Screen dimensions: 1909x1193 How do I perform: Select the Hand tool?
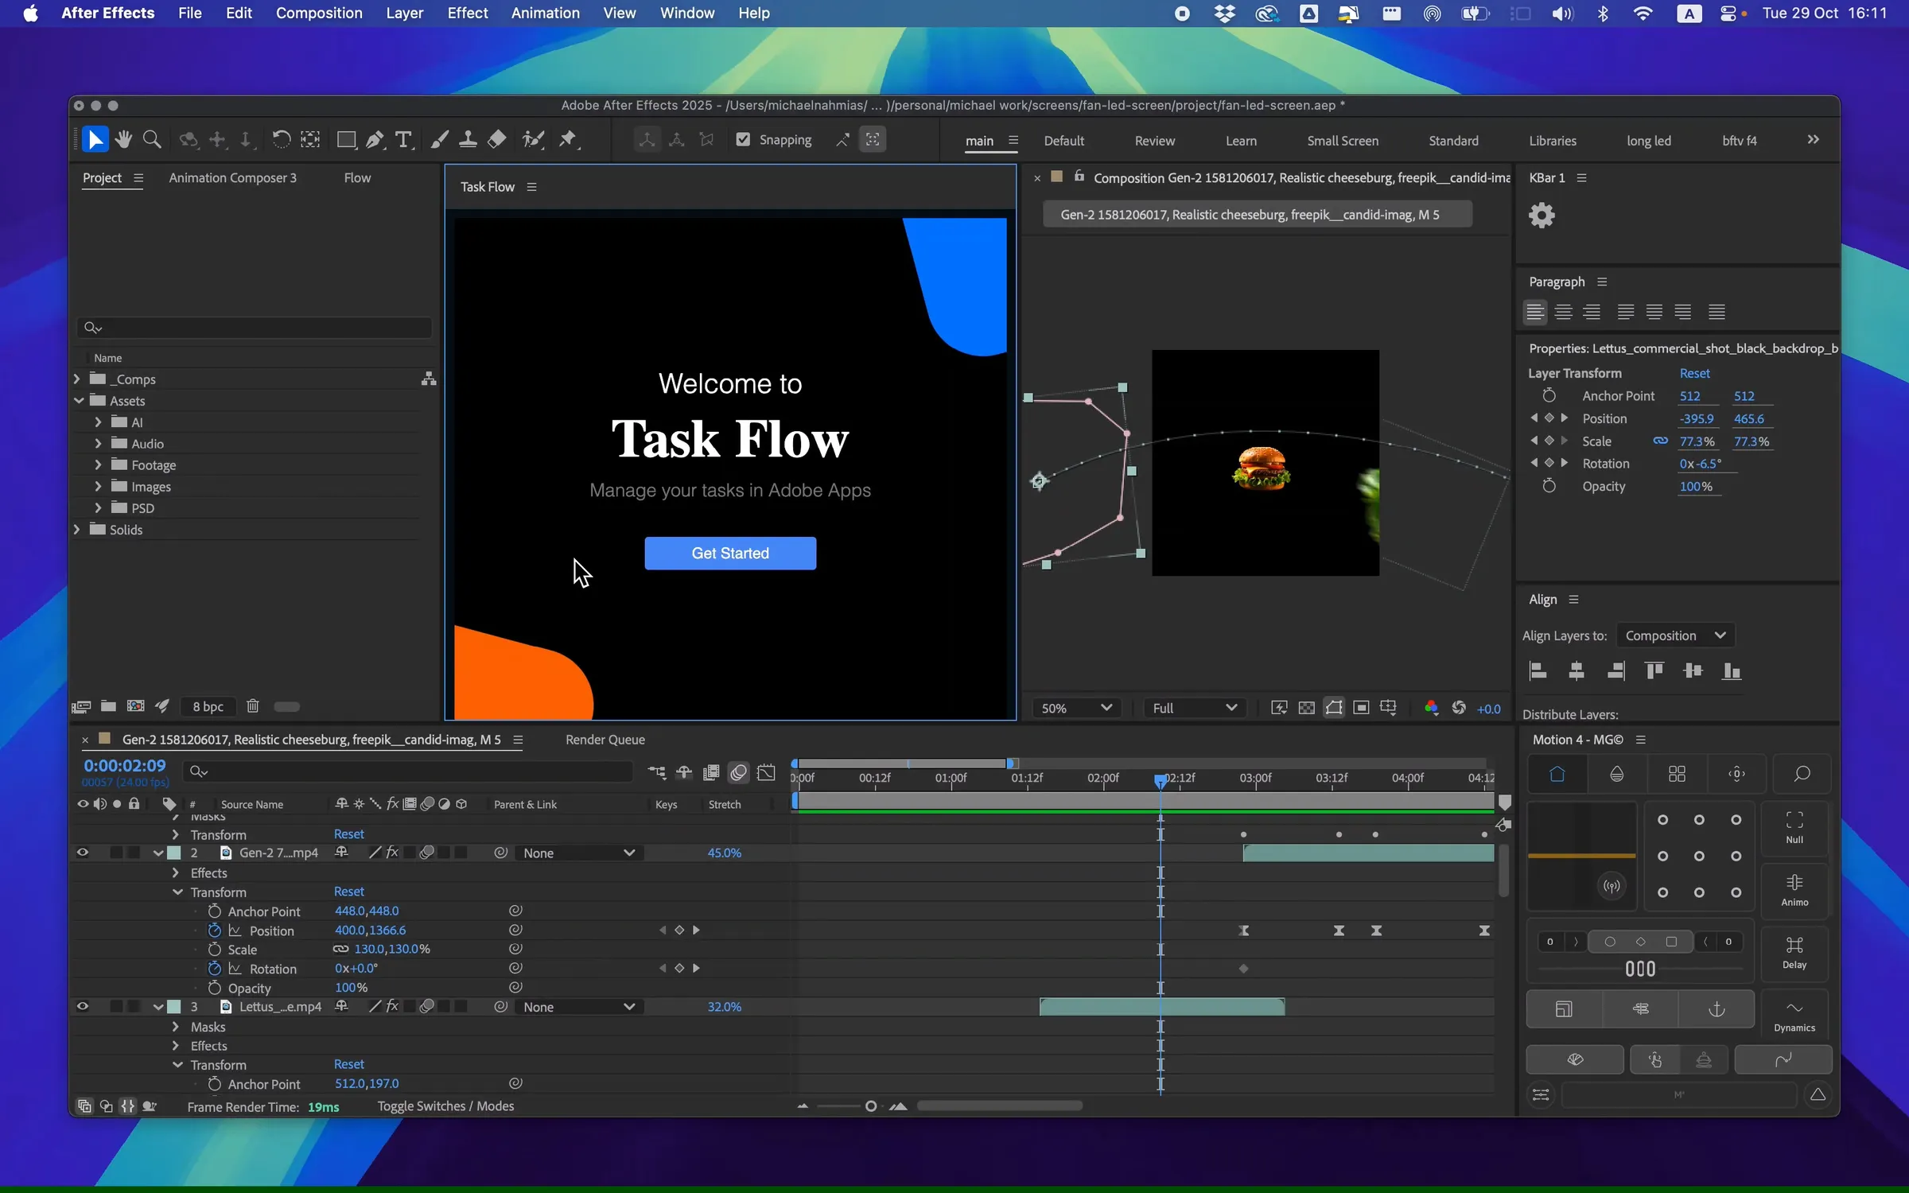coord(124,139)
